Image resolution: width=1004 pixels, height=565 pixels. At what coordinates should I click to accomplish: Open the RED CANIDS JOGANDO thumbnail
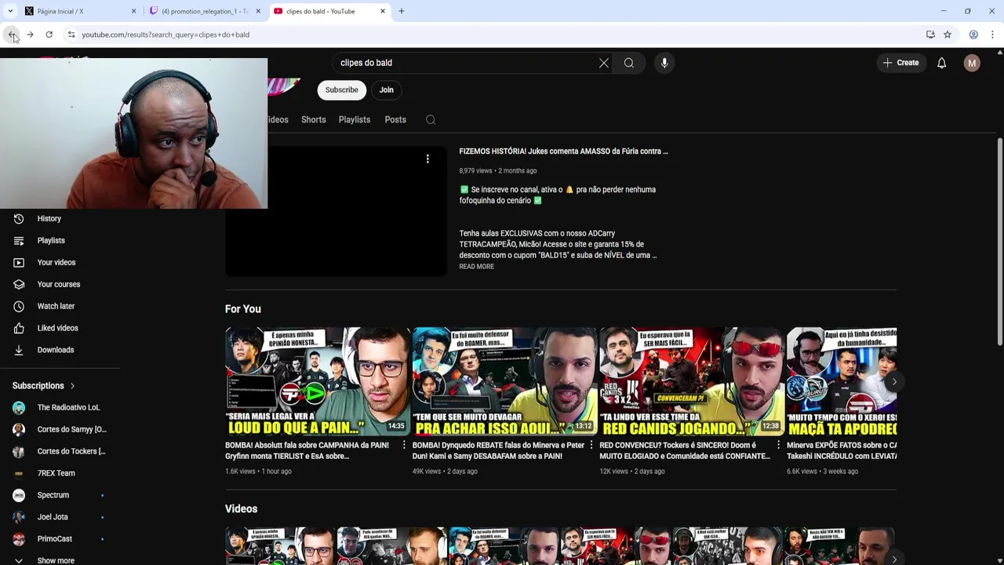(692, 381)
